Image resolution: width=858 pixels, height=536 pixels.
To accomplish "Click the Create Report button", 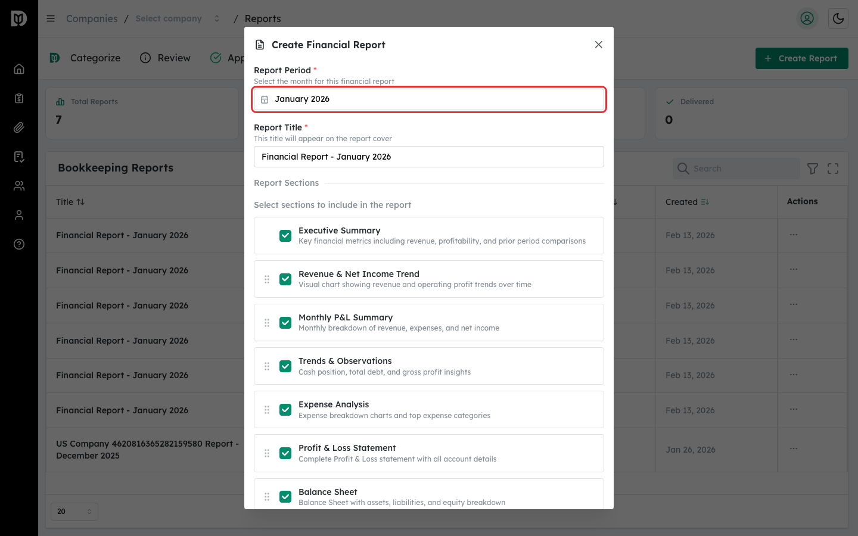I will click(801, 58).
